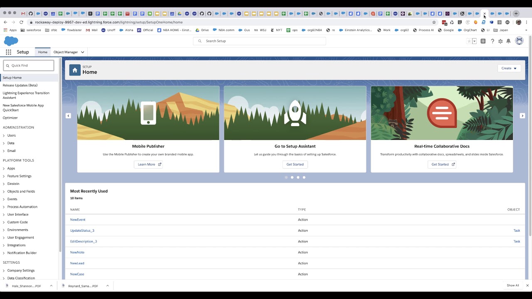This screenshot has height=299, width=532.
Task: Select the second carousel dot indicator
Action: [292, 177]
